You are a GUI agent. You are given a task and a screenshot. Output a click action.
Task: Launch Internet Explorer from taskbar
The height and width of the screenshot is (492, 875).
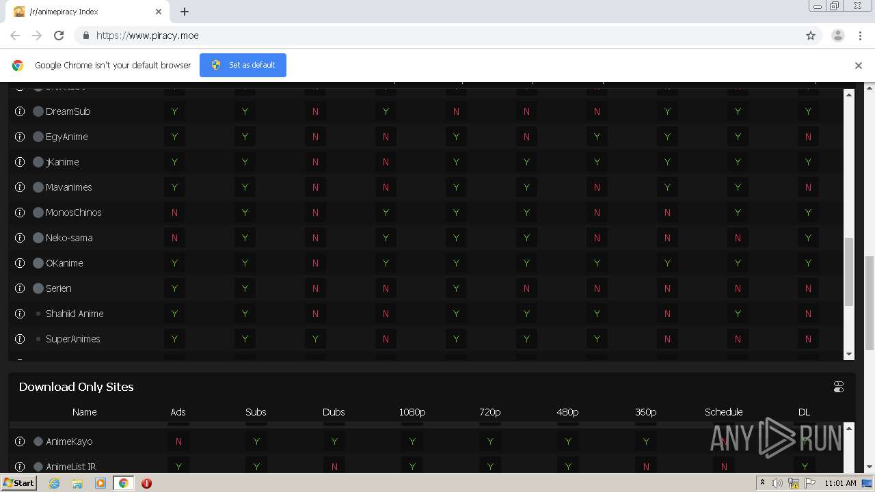(x=55, y=483)
